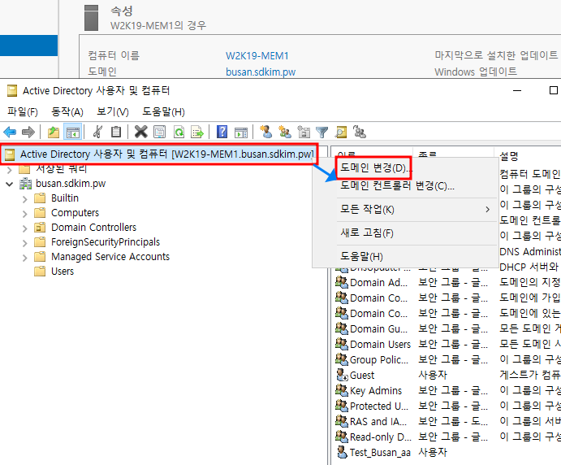Open the 동작(A) menu
Screen dimensions: 561x465
click(x=67, y=111)
